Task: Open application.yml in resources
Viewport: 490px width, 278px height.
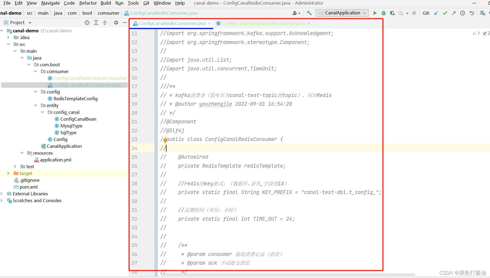Action: click(x=56, y=160)
